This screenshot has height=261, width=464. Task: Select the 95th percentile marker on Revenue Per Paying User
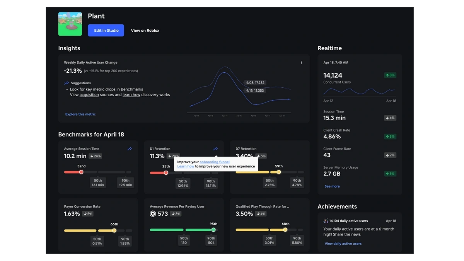[x=213, y=230]
